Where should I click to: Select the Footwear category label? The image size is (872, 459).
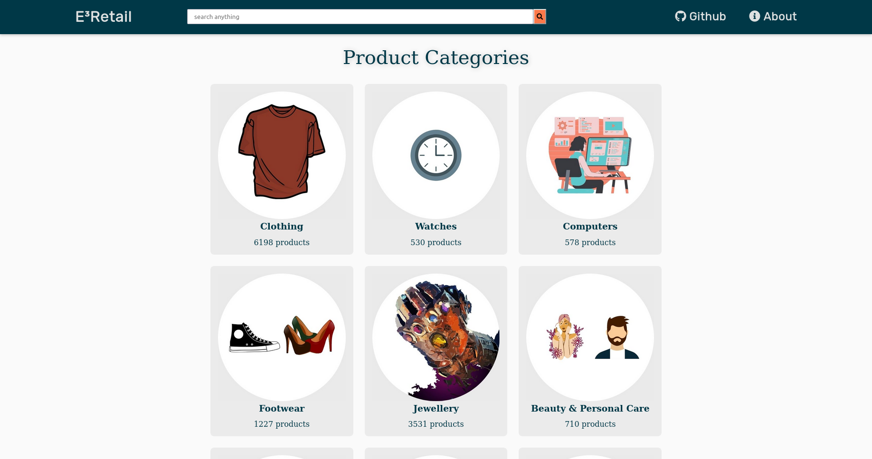point(282,408)
